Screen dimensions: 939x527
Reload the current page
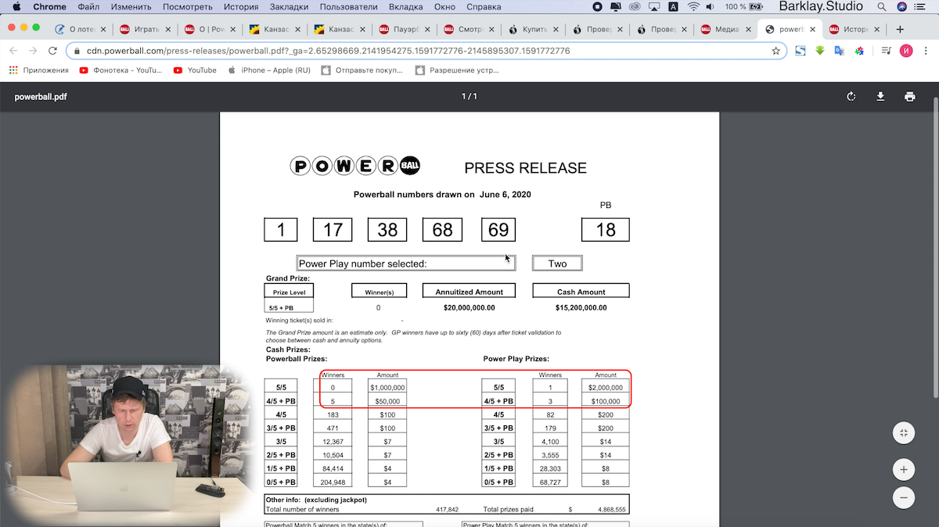pos(53,51)
